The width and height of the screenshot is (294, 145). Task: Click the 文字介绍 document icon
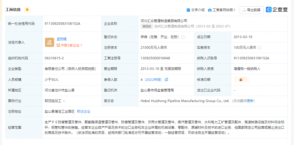[x=188, y=10]
